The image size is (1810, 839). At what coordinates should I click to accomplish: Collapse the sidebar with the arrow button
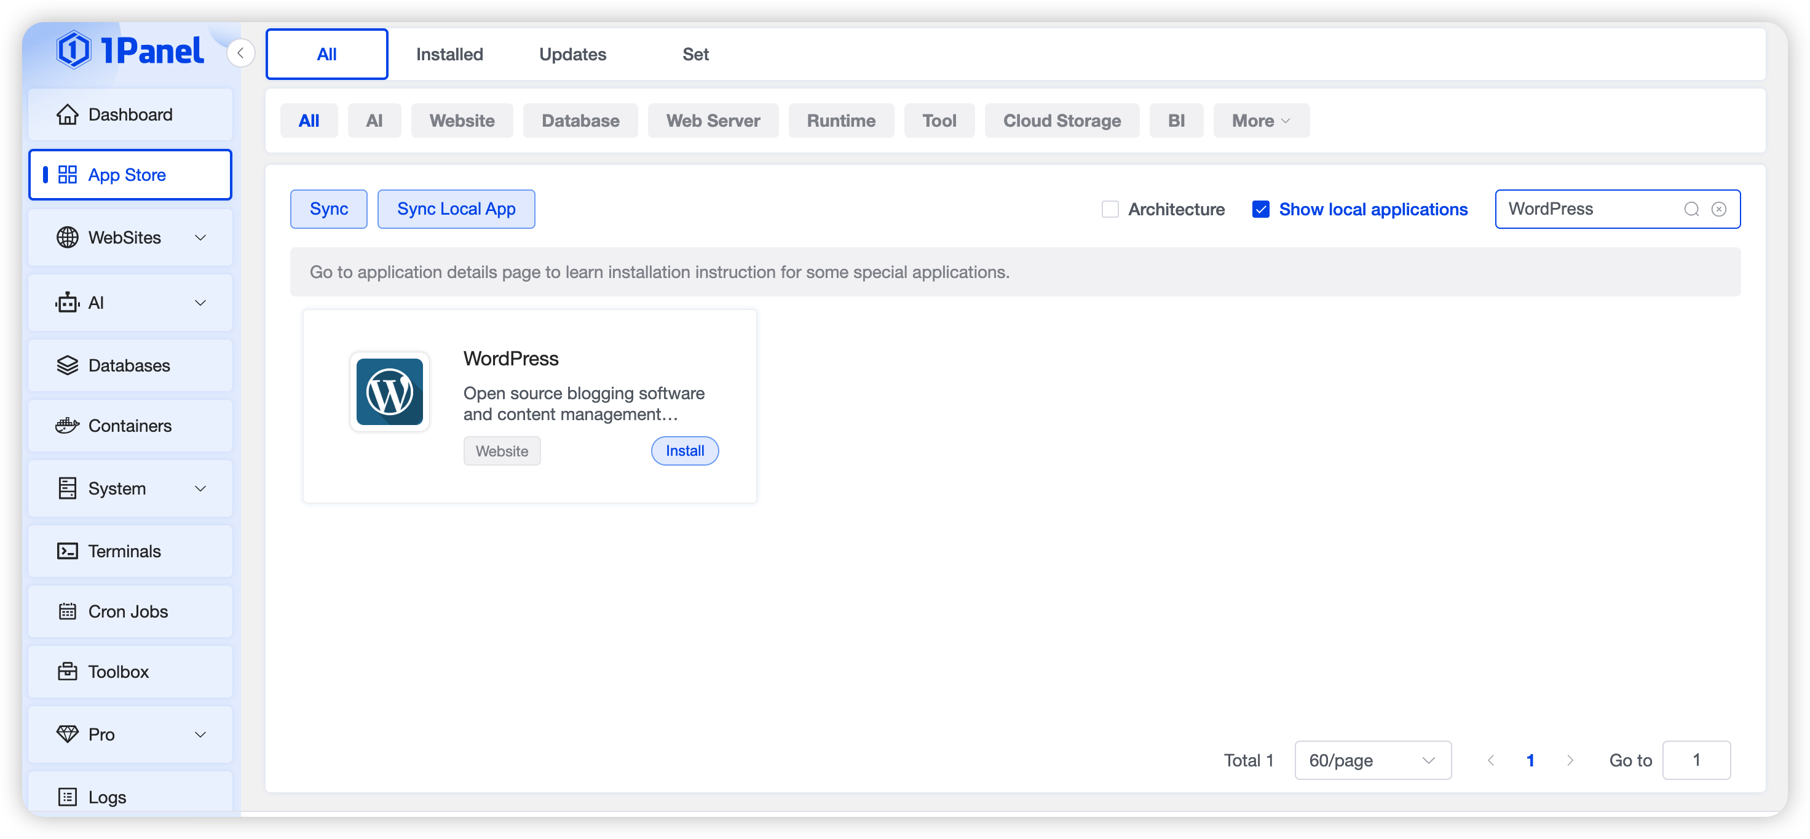240,54
